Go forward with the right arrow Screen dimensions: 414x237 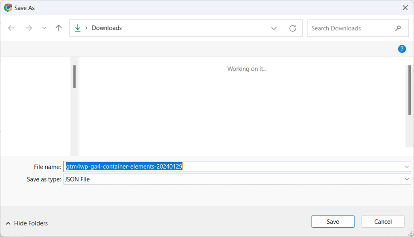(x=29, y=28)
